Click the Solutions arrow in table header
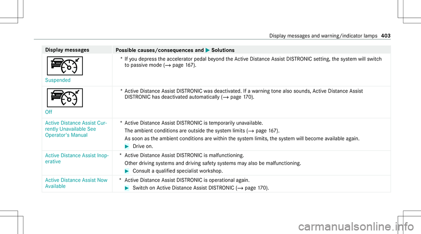 click(x=207, y=50)
